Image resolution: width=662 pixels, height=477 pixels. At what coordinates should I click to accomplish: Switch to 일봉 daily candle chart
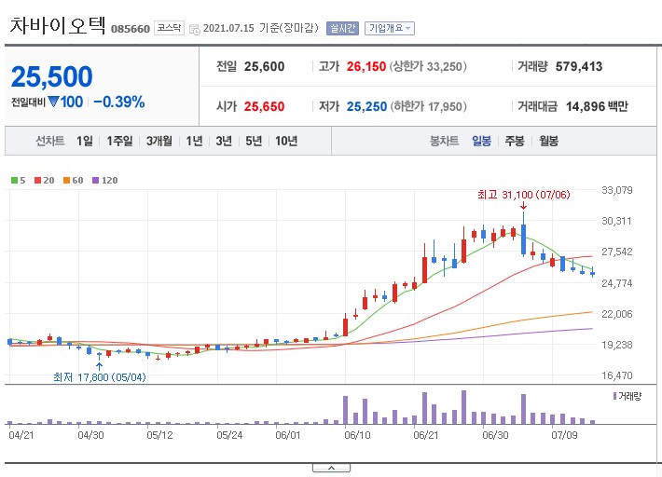(x=481, y=141)
